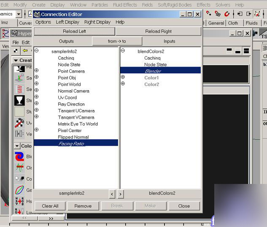
Task: Open the Hypershade File menu
Action: [16, 42]
